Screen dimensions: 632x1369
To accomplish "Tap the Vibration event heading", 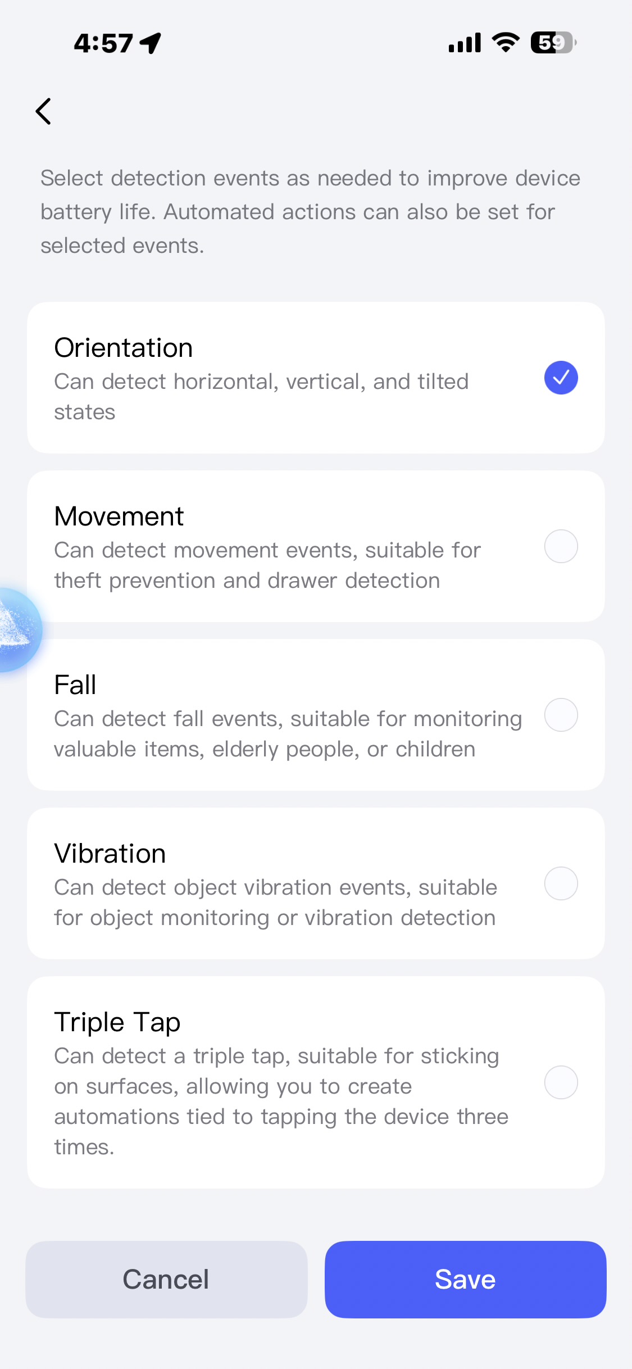I will pyautogui.click(x=110, y=854).
